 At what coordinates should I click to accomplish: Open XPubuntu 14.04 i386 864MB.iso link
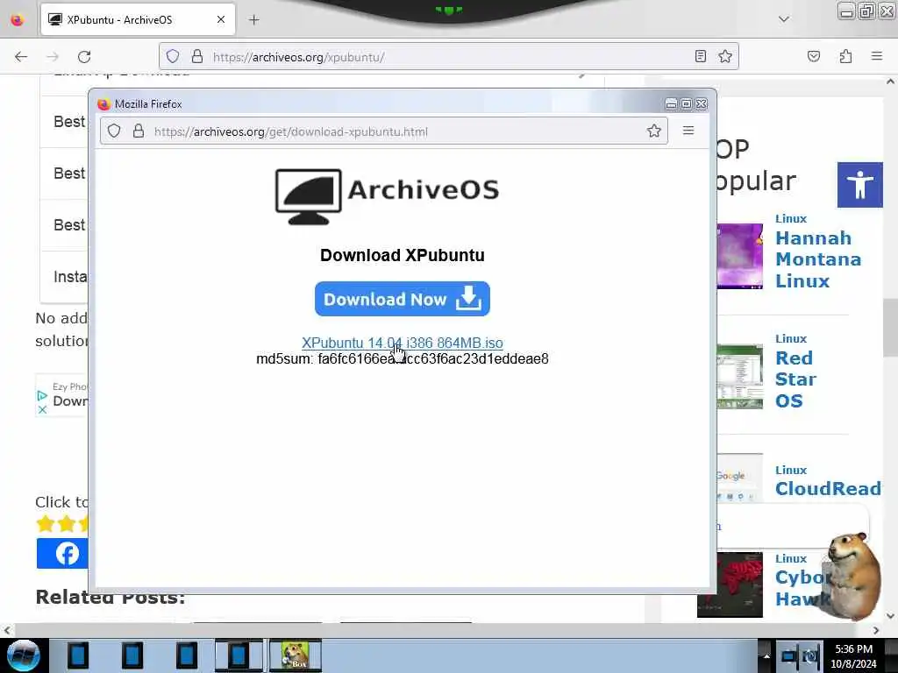402,343
